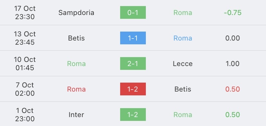
Task: Open the red 1-2 Roma vs Betis score
Action: click(x=133, y=89)
